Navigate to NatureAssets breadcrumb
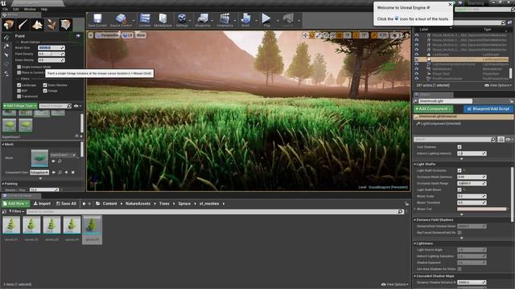 [x=138, y=203]
